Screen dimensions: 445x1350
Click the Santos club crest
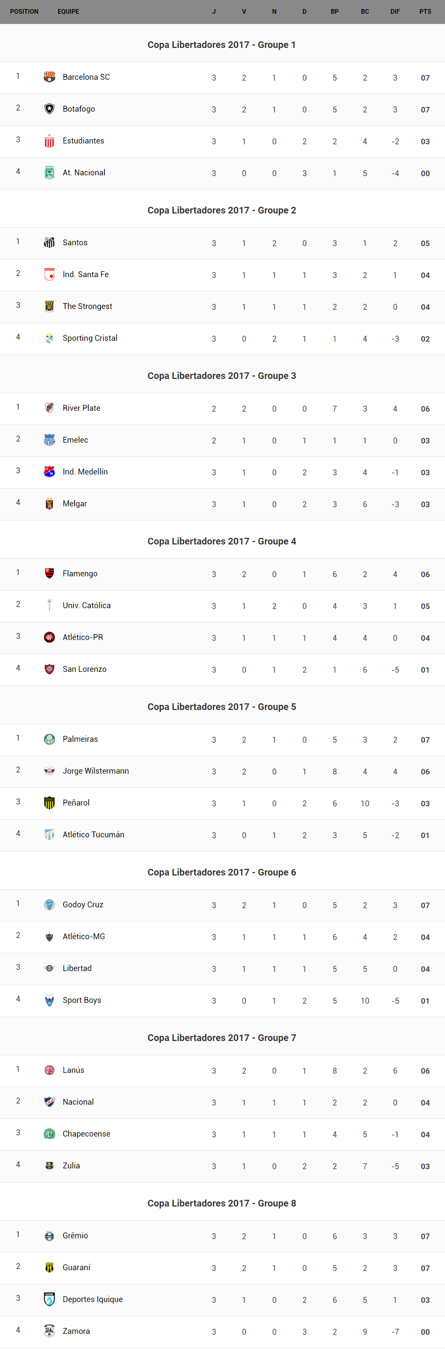point(49,243)
